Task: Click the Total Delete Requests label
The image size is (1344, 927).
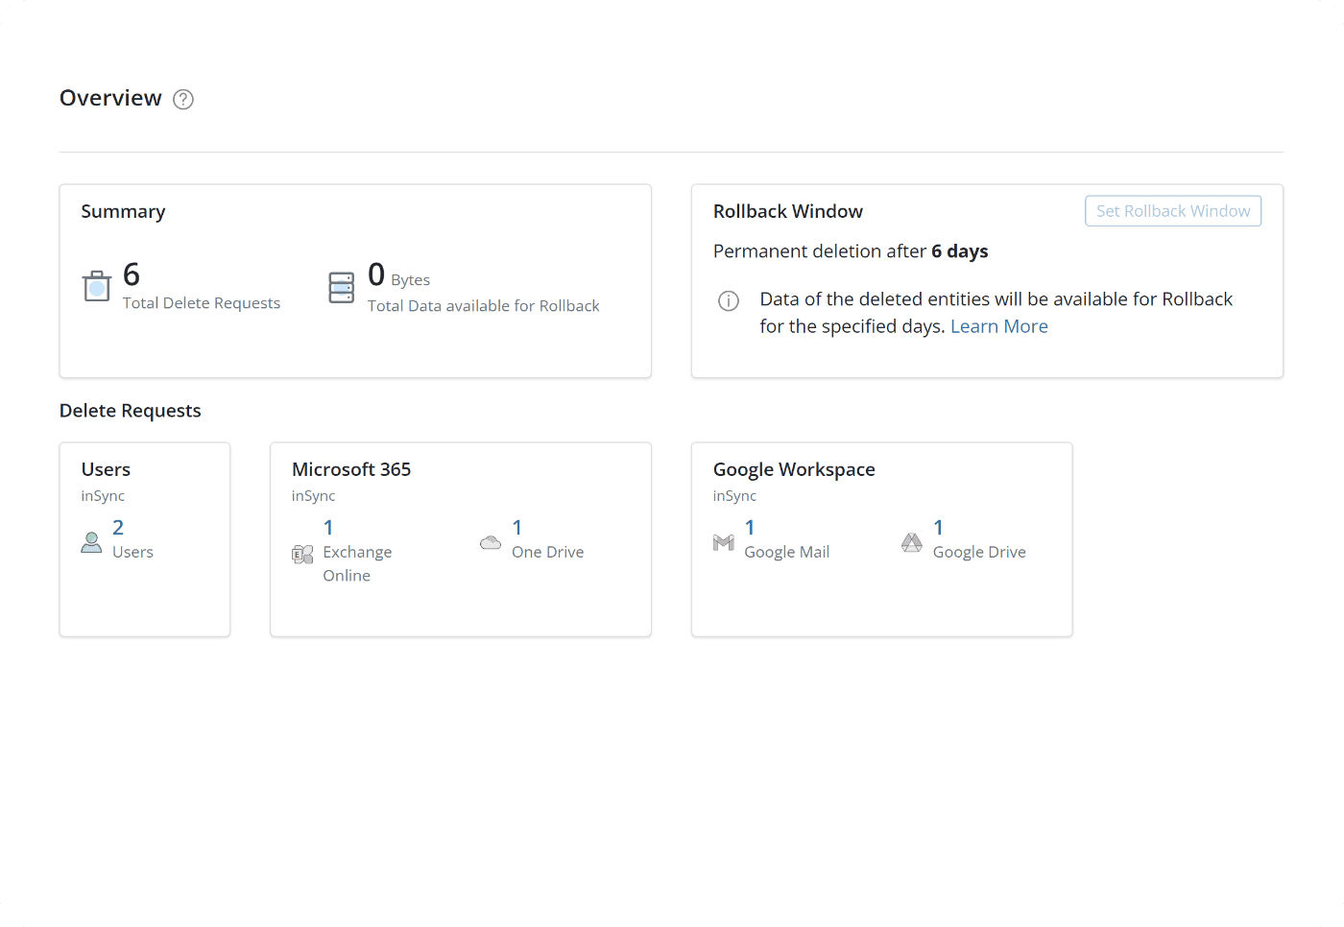Action: click(202, 303)
